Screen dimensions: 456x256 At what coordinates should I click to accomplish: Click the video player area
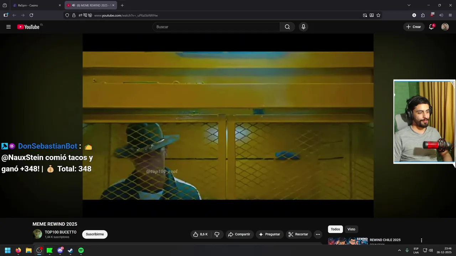point(228,126)
